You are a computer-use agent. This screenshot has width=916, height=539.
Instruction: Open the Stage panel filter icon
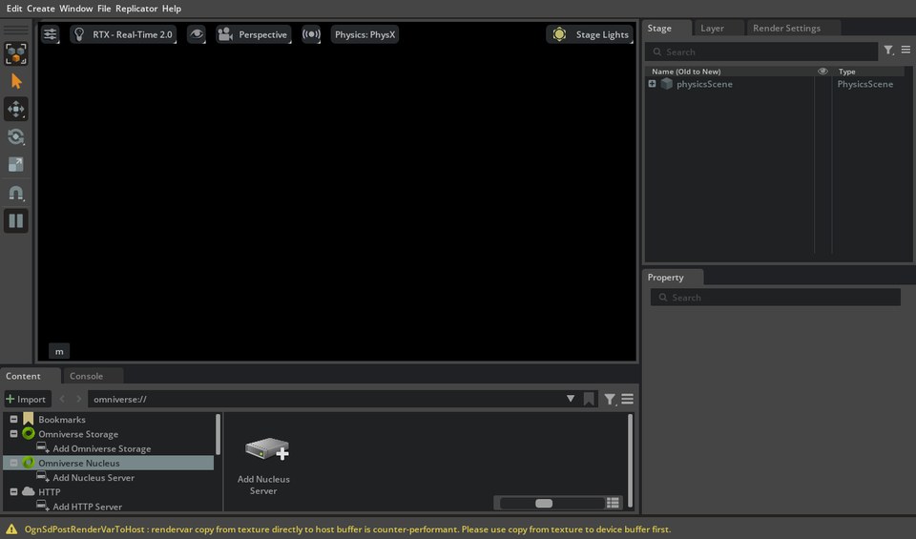tap(888, 51)
